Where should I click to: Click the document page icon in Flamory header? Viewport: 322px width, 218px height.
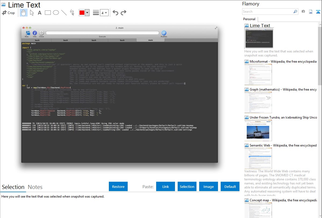(x=311, y=12)
